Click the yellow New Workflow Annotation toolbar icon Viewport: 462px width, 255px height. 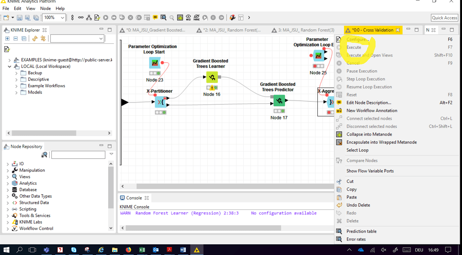[x=155, y=17]
